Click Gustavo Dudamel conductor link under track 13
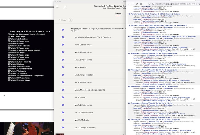200x135 pixels. coord(148,95)
